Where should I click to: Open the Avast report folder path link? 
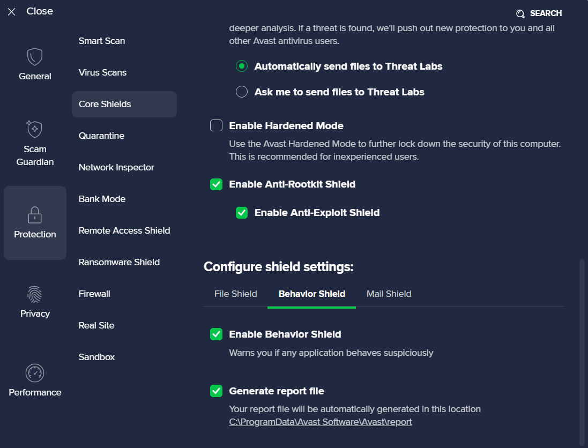coord(321,422)
